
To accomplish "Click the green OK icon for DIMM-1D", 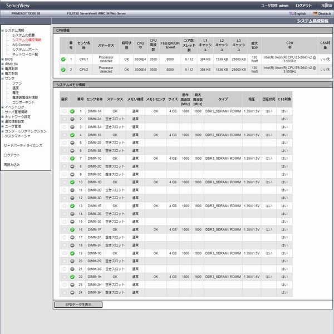I will coord(72,182).
